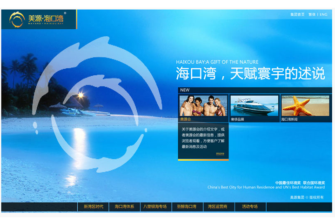The image size is (335, 223).
Task: Switch language to ENG
Action: (323, 14)
